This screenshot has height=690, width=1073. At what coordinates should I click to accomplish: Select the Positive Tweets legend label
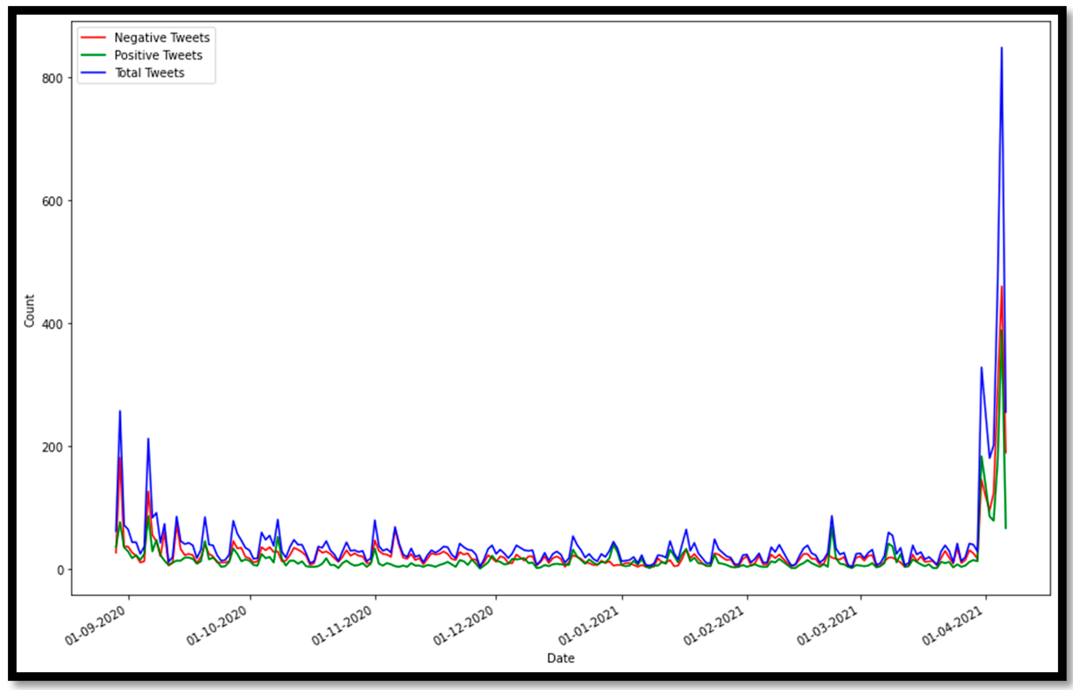click(x=158, y=55)
